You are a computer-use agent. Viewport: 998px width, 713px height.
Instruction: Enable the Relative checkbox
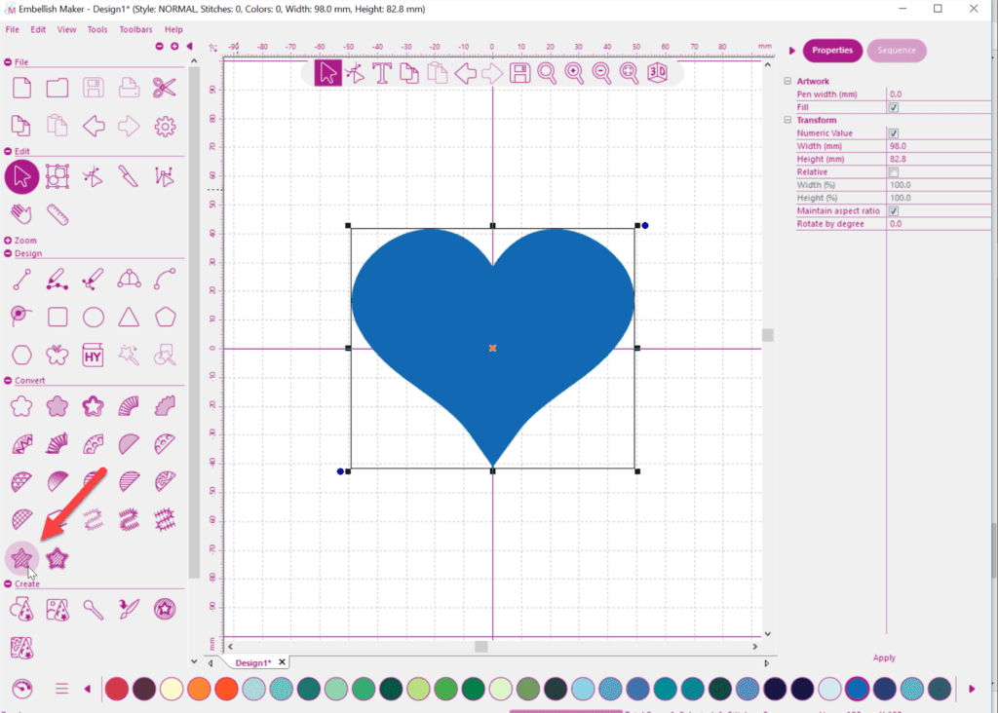894,171
